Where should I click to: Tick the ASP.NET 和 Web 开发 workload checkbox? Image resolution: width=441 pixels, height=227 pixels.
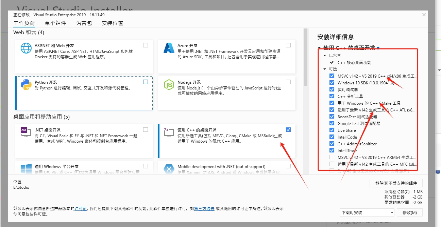146,45
